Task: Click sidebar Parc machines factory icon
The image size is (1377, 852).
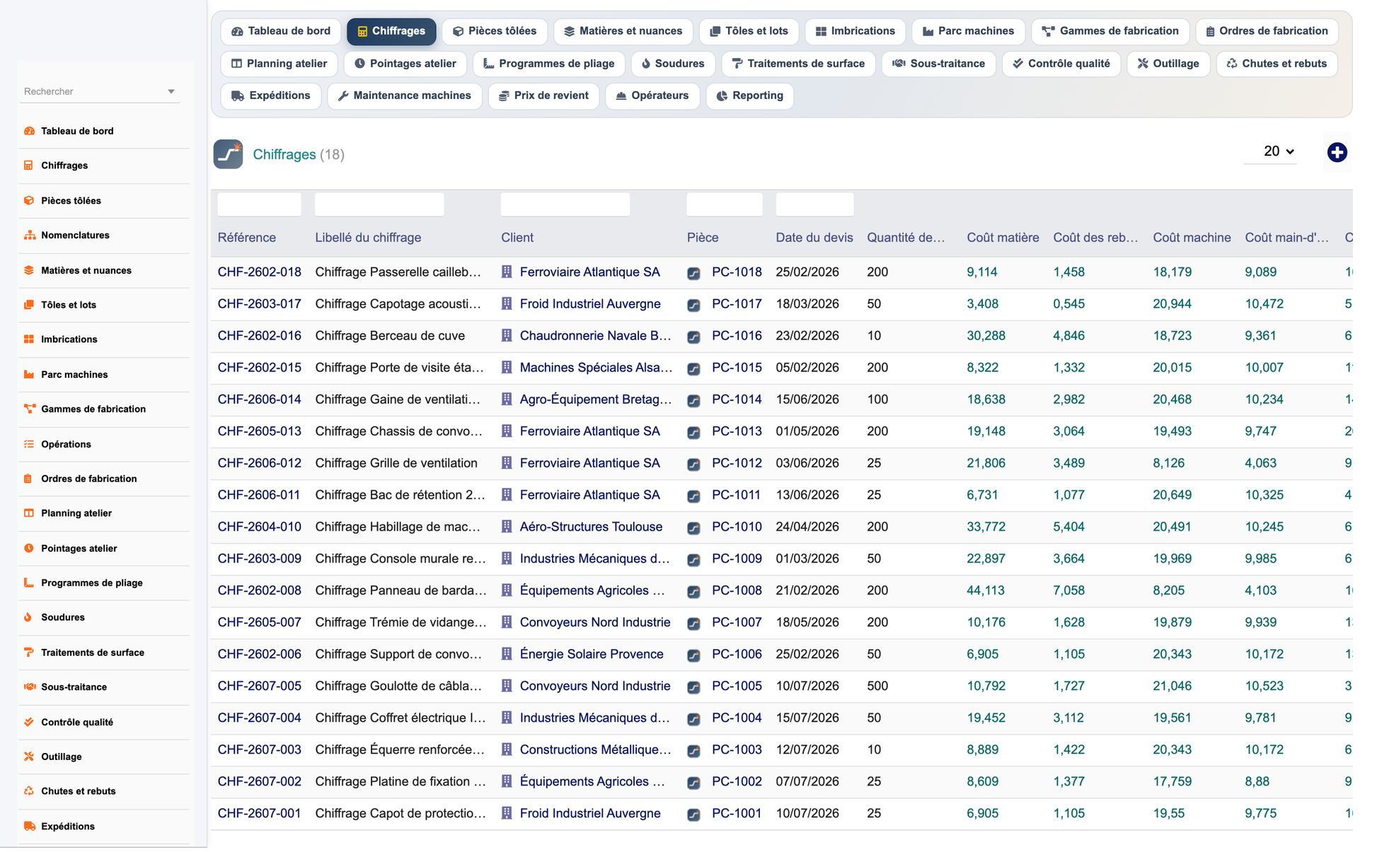Action: coord(29,375)
